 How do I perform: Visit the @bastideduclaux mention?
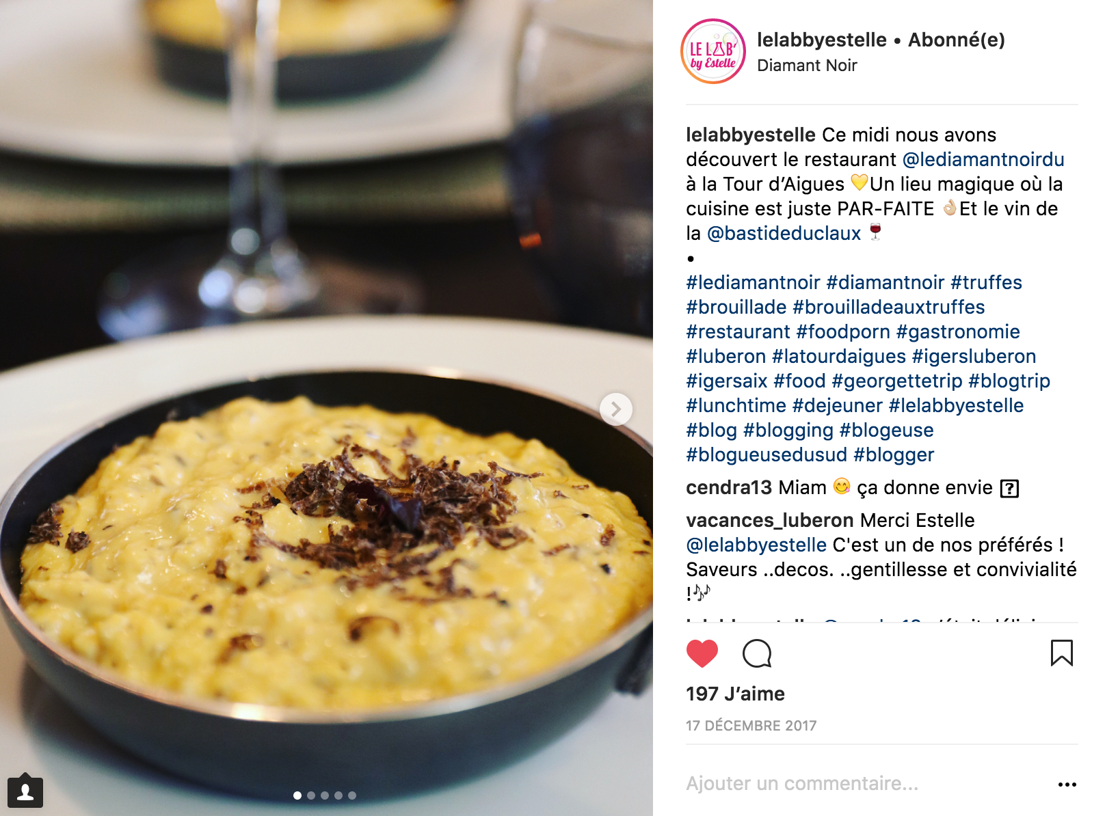click(x=784, y=233)
